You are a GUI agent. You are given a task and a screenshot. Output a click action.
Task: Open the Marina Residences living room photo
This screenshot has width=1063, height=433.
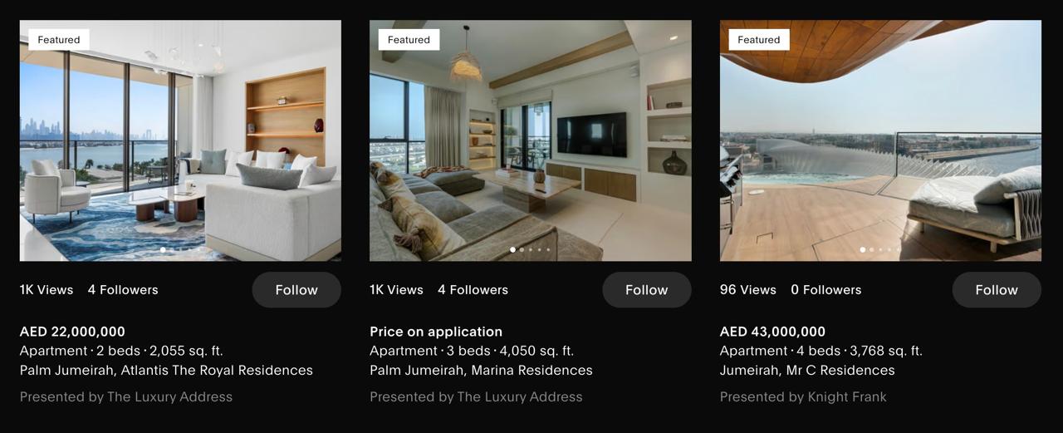tap(531, 140)
